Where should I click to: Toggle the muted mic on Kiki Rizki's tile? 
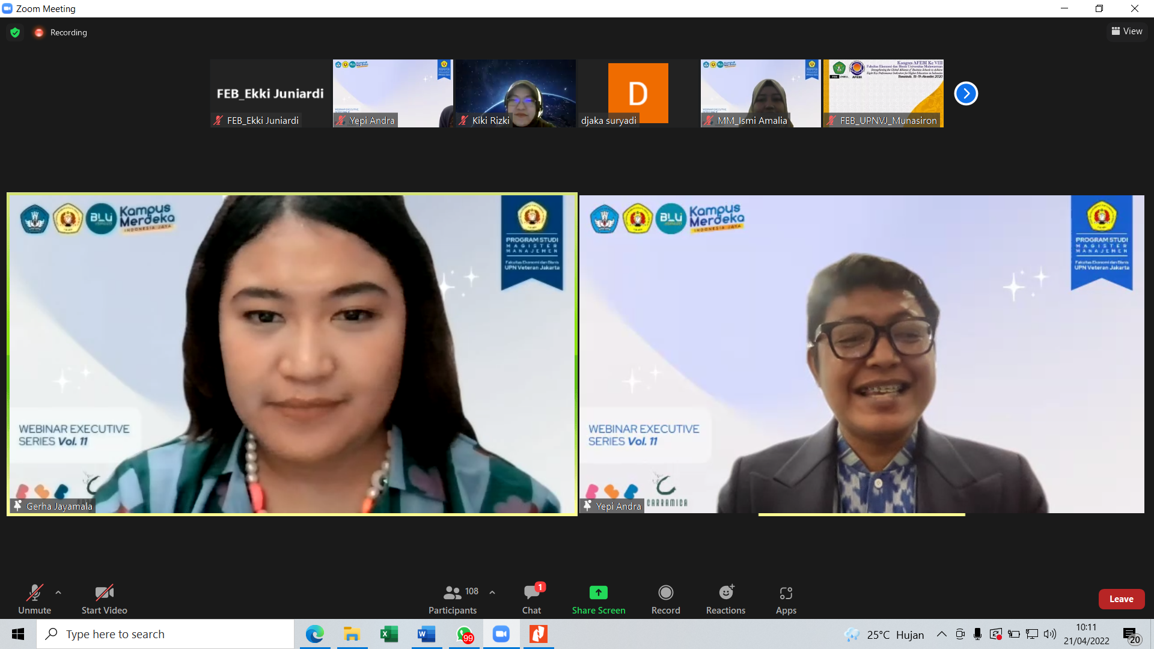(x=463, y=120)
